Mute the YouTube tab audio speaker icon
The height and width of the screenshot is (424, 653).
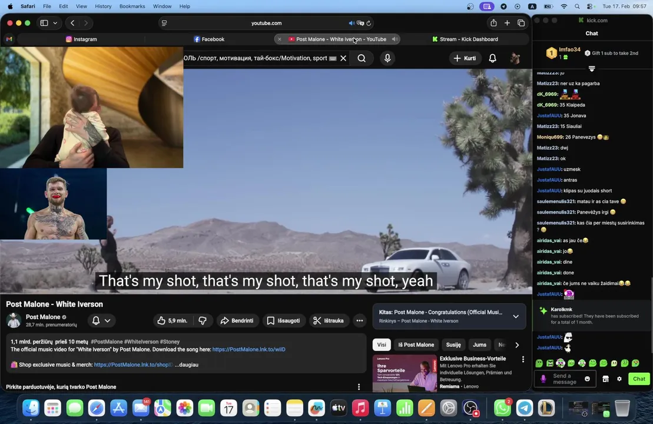[x=395, y=39]
